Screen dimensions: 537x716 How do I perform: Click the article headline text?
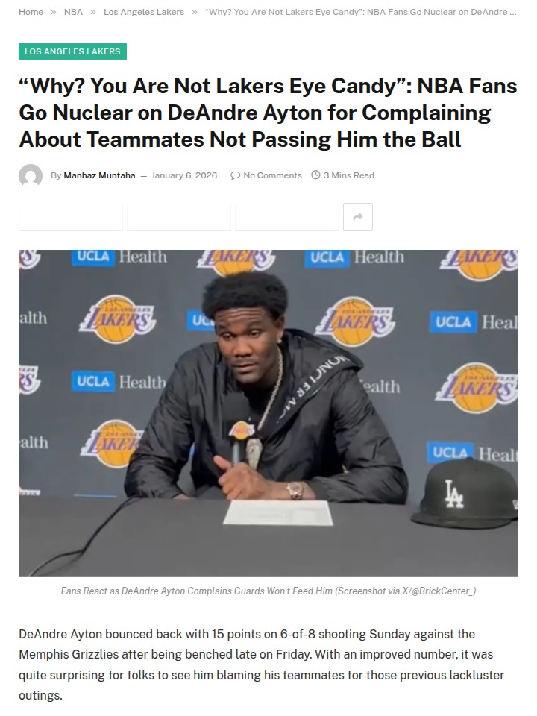click(x=268, y=113)
